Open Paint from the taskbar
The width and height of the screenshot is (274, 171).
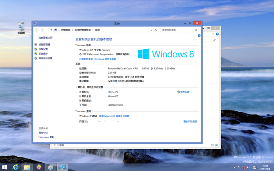pos(51,167)
